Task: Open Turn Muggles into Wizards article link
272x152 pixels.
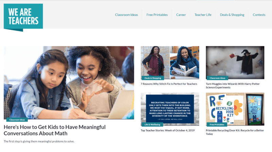Action: point(233,86)
